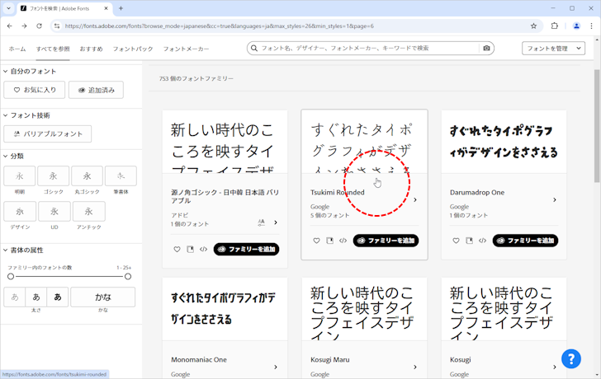This screenshot has height=379, width=601.
Task: Open Monomaniac One details chevron
Action: 276,367
